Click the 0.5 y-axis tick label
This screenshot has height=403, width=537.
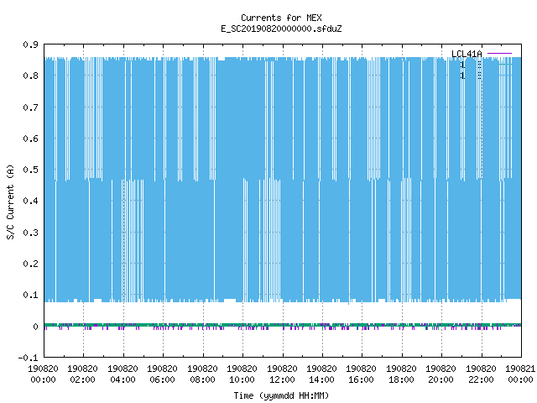pyautogui.click(x=30, y=170)
